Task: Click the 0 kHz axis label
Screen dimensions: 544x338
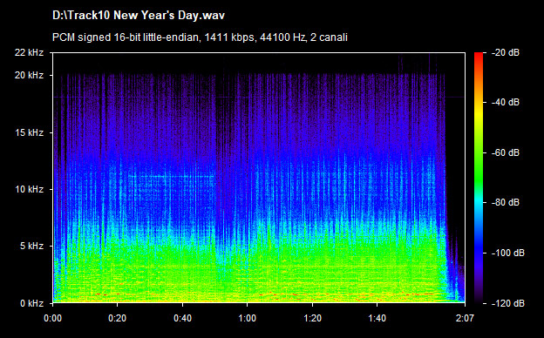Action: coord(31,303)
